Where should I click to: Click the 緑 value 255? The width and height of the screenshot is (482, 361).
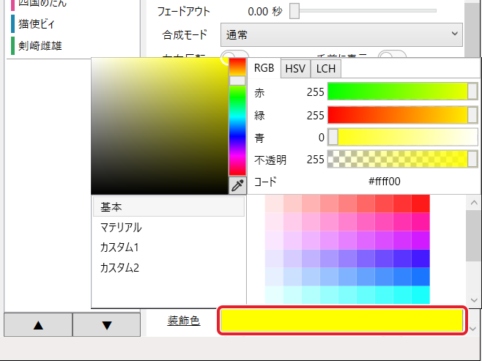point(315,115)
